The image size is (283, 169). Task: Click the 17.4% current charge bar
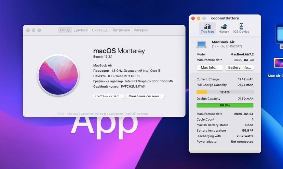[x=225, y=92]
